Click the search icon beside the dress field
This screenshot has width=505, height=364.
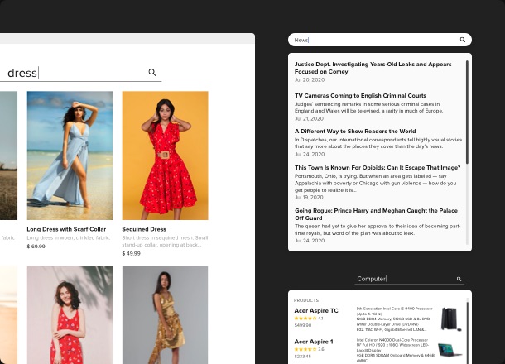(152, 73)
